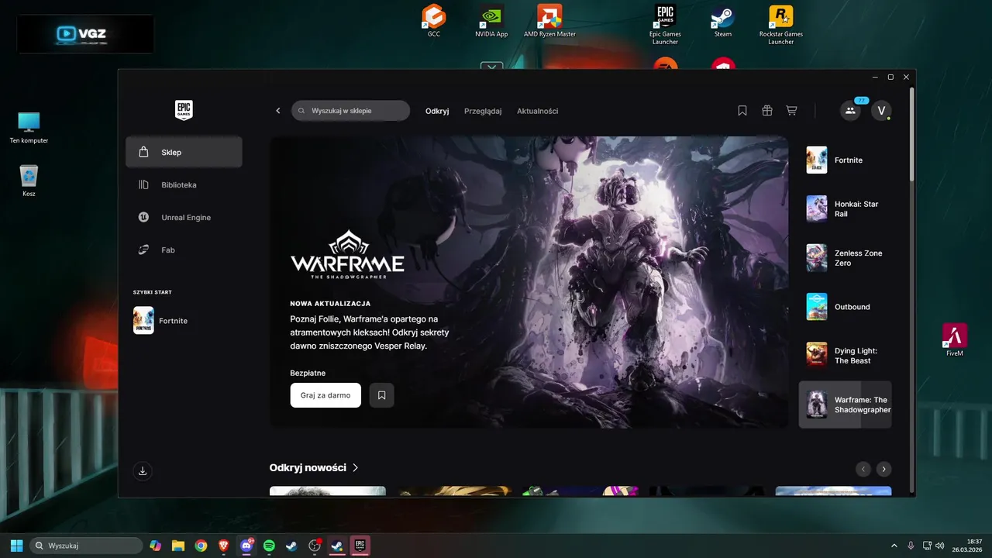The width and height of the screenshot is (992, 558).
Task: Open the Windows Start menu
Action: tap(16, 546)
